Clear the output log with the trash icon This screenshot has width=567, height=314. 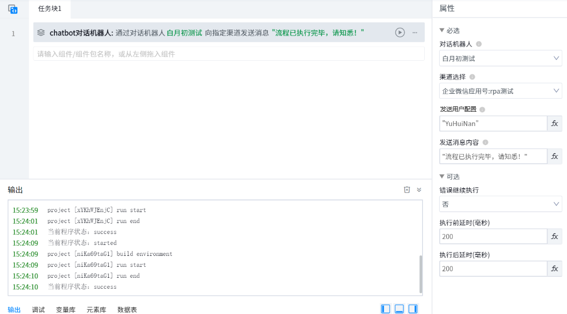click(x=407, y=190)
